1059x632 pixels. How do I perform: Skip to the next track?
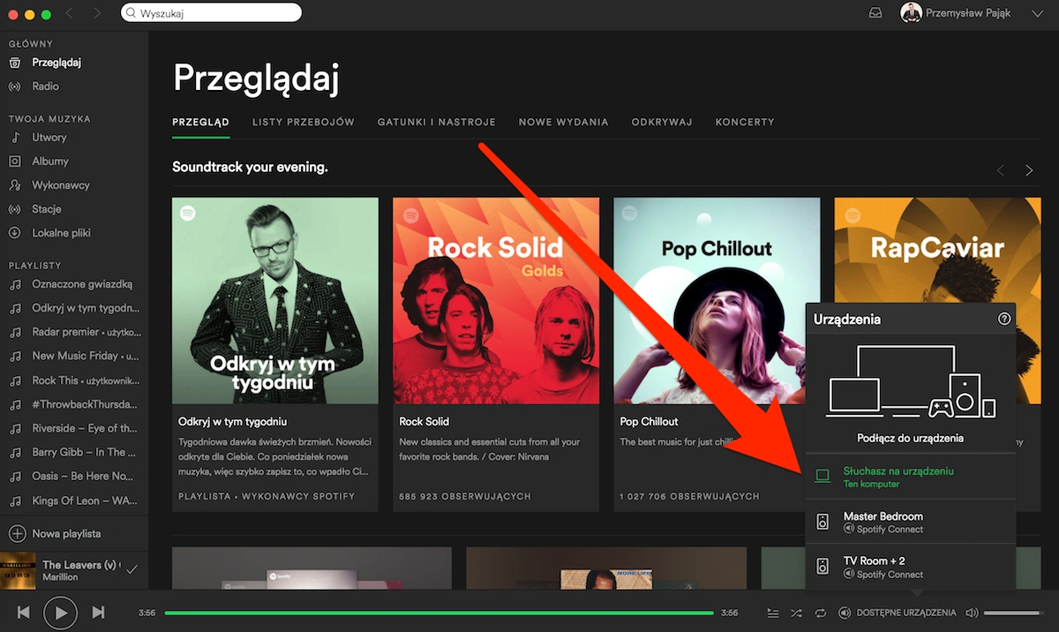pos(98,612)
